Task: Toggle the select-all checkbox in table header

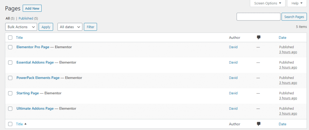Action: 10,38
